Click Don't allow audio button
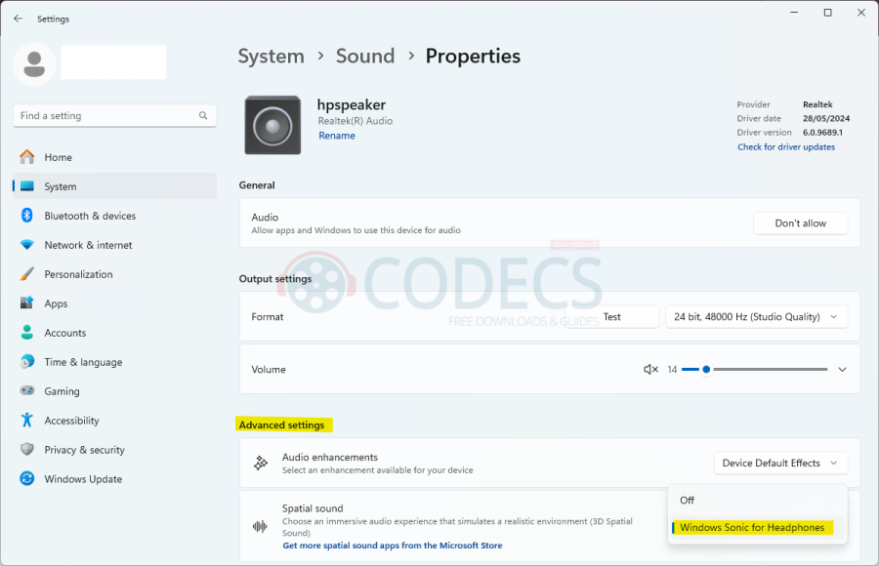This screenshot has width=879, height=566. click(x=800, y=223)
